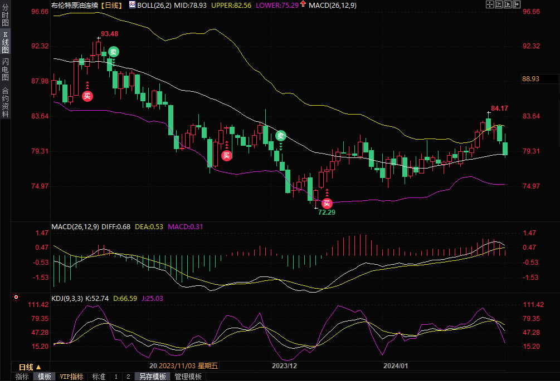Select the 指标 tab at bottom
The image size is (560, 381).
22,377
